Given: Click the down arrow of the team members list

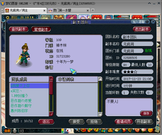Looking at the screenshot, I should 51,114.
